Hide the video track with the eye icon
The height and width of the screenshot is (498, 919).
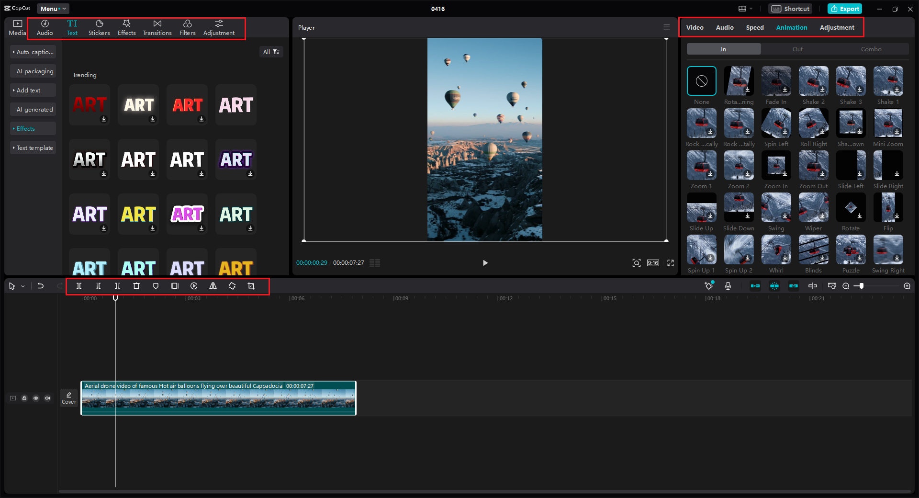36,398
